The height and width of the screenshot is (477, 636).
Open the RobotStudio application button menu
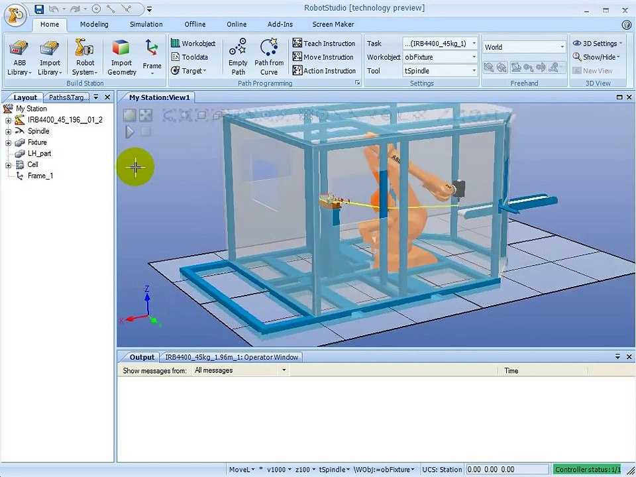pos(15,15)
